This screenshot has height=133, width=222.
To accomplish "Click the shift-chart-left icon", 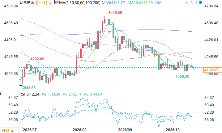I will (191, 2).
